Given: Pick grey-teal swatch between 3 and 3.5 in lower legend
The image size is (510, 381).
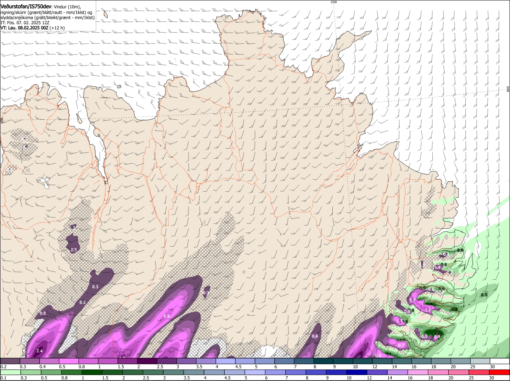Looking at the screenshot, I should [x=174, y=372].
